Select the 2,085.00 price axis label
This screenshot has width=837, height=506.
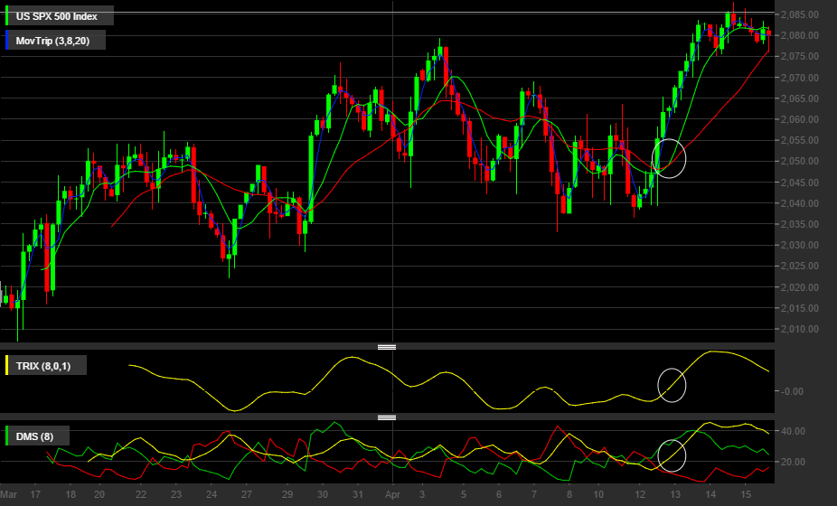(x=799, y=14)
